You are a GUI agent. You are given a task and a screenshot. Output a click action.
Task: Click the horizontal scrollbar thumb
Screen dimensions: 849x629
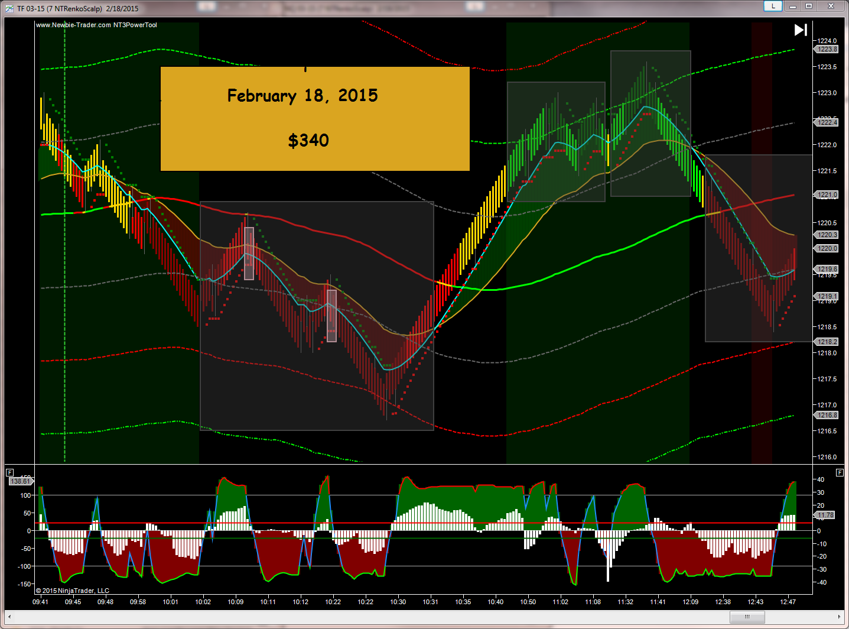pos(747,617)
